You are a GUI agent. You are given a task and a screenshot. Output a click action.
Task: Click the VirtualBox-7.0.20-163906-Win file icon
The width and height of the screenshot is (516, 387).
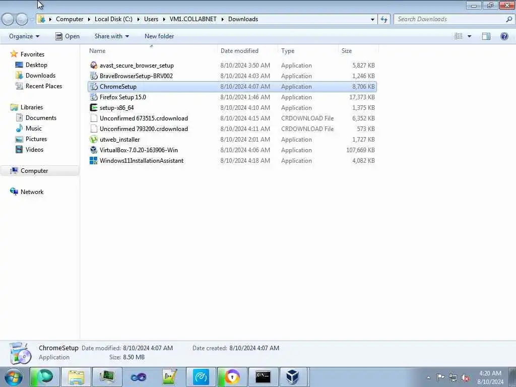[94, 150]
